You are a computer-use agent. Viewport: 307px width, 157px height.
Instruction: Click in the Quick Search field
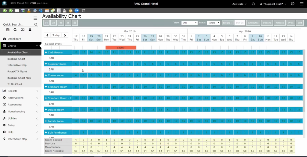(x=18, y=25)
